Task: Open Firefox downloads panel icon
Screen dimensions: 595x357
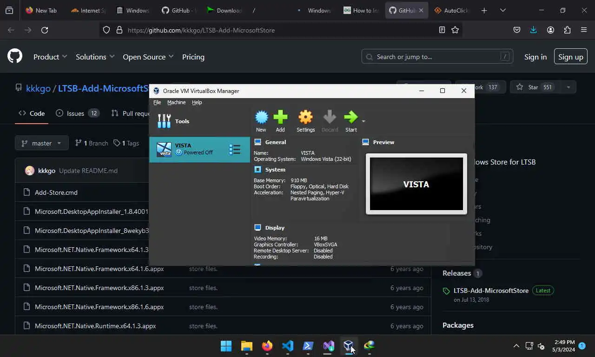Action: point(534,30)
